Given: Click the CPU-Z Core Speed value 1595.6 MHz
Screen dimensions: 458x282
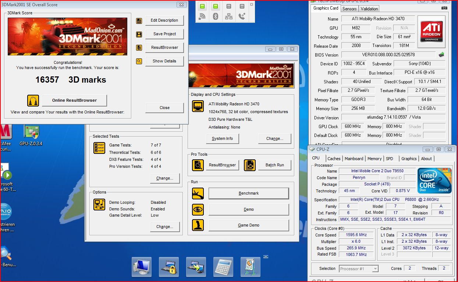Looking at the screenshot, I should 356,235.
